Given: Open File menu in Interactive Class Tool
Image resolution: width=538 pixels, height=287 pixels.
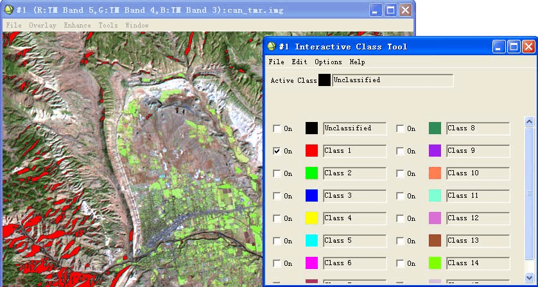Looking at the screenshot, I should click(x=276, y=62).
